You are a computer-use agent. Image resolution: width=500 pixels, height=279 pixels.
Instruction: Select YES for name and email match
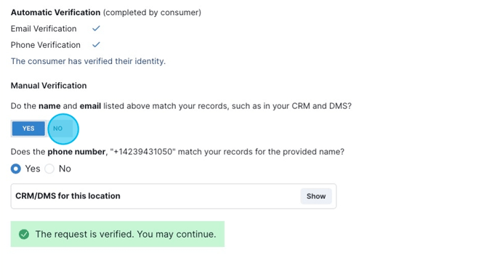click(x=28, y=129)
